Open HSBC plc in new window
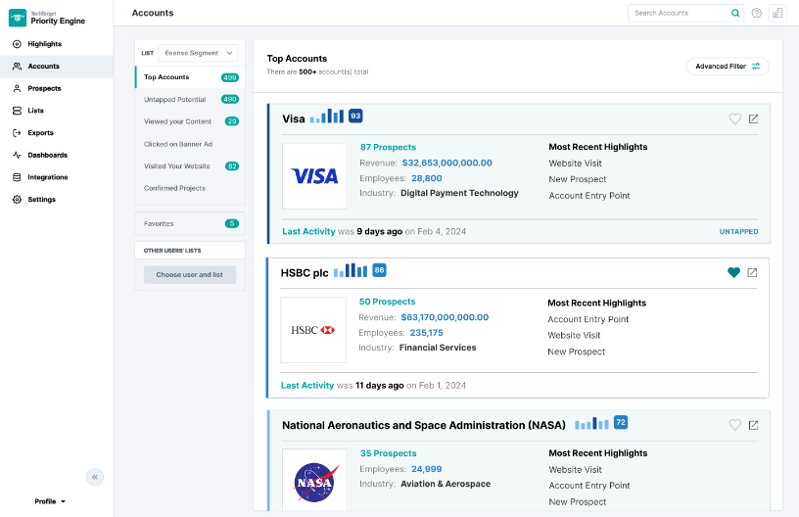799x517 pixels. 752,272
